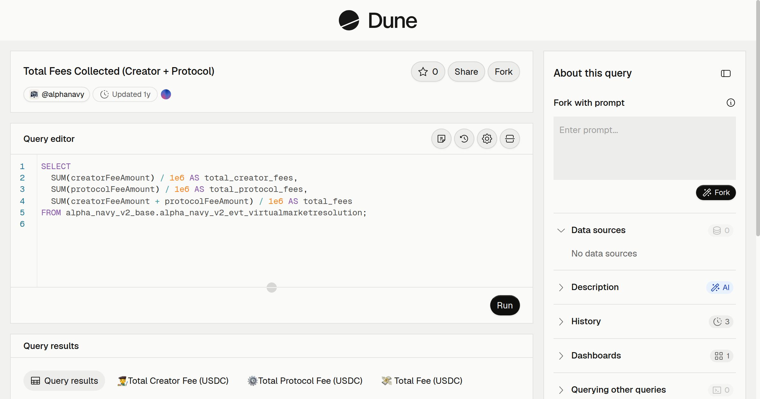Collapse the Data sources section

click(561, 230)
